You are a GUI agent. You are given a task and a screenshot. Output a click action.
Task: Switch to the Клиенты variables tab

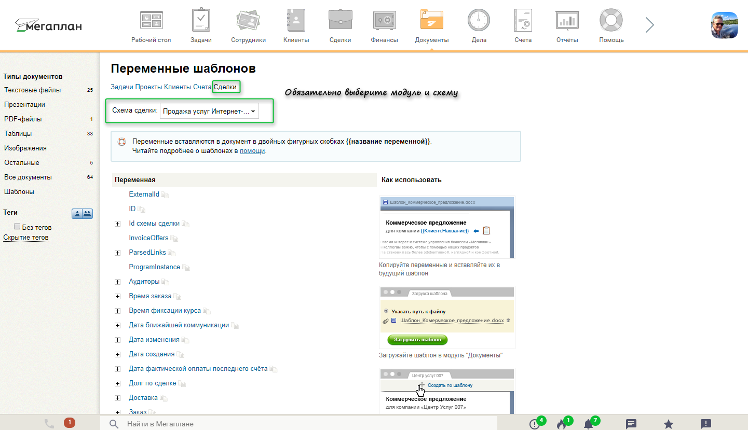(178, 87)
